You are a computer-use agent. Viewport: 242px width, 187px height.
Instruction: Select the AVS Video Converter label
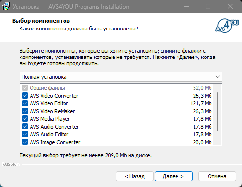click(54, 96)
